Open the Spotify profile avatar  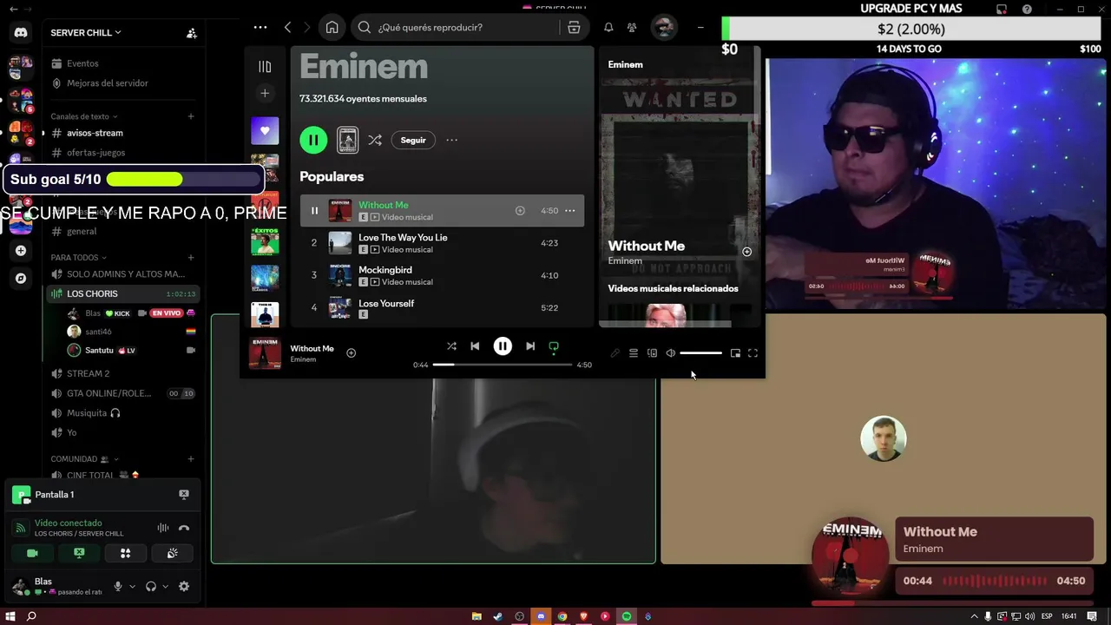click(x=664, y=27)
